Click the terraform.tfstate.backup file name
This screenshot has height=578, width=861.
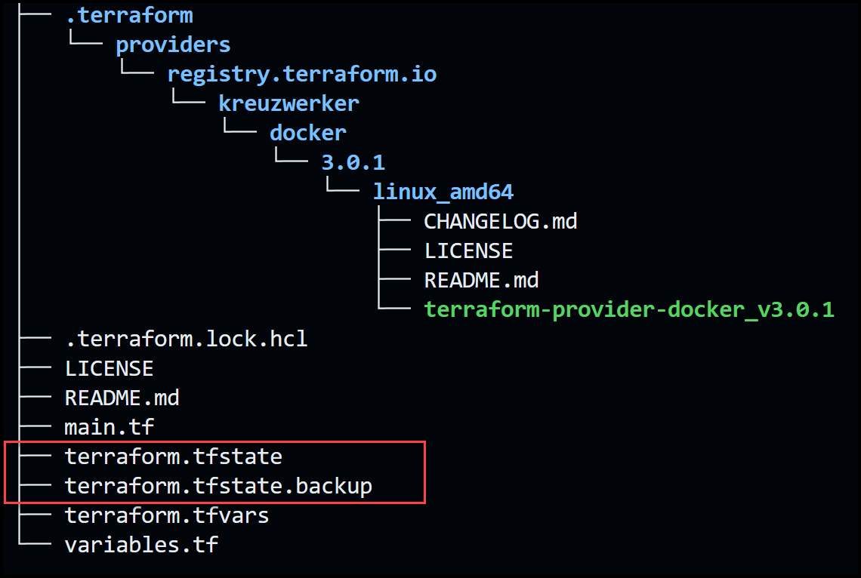click(x=218, y=487)
